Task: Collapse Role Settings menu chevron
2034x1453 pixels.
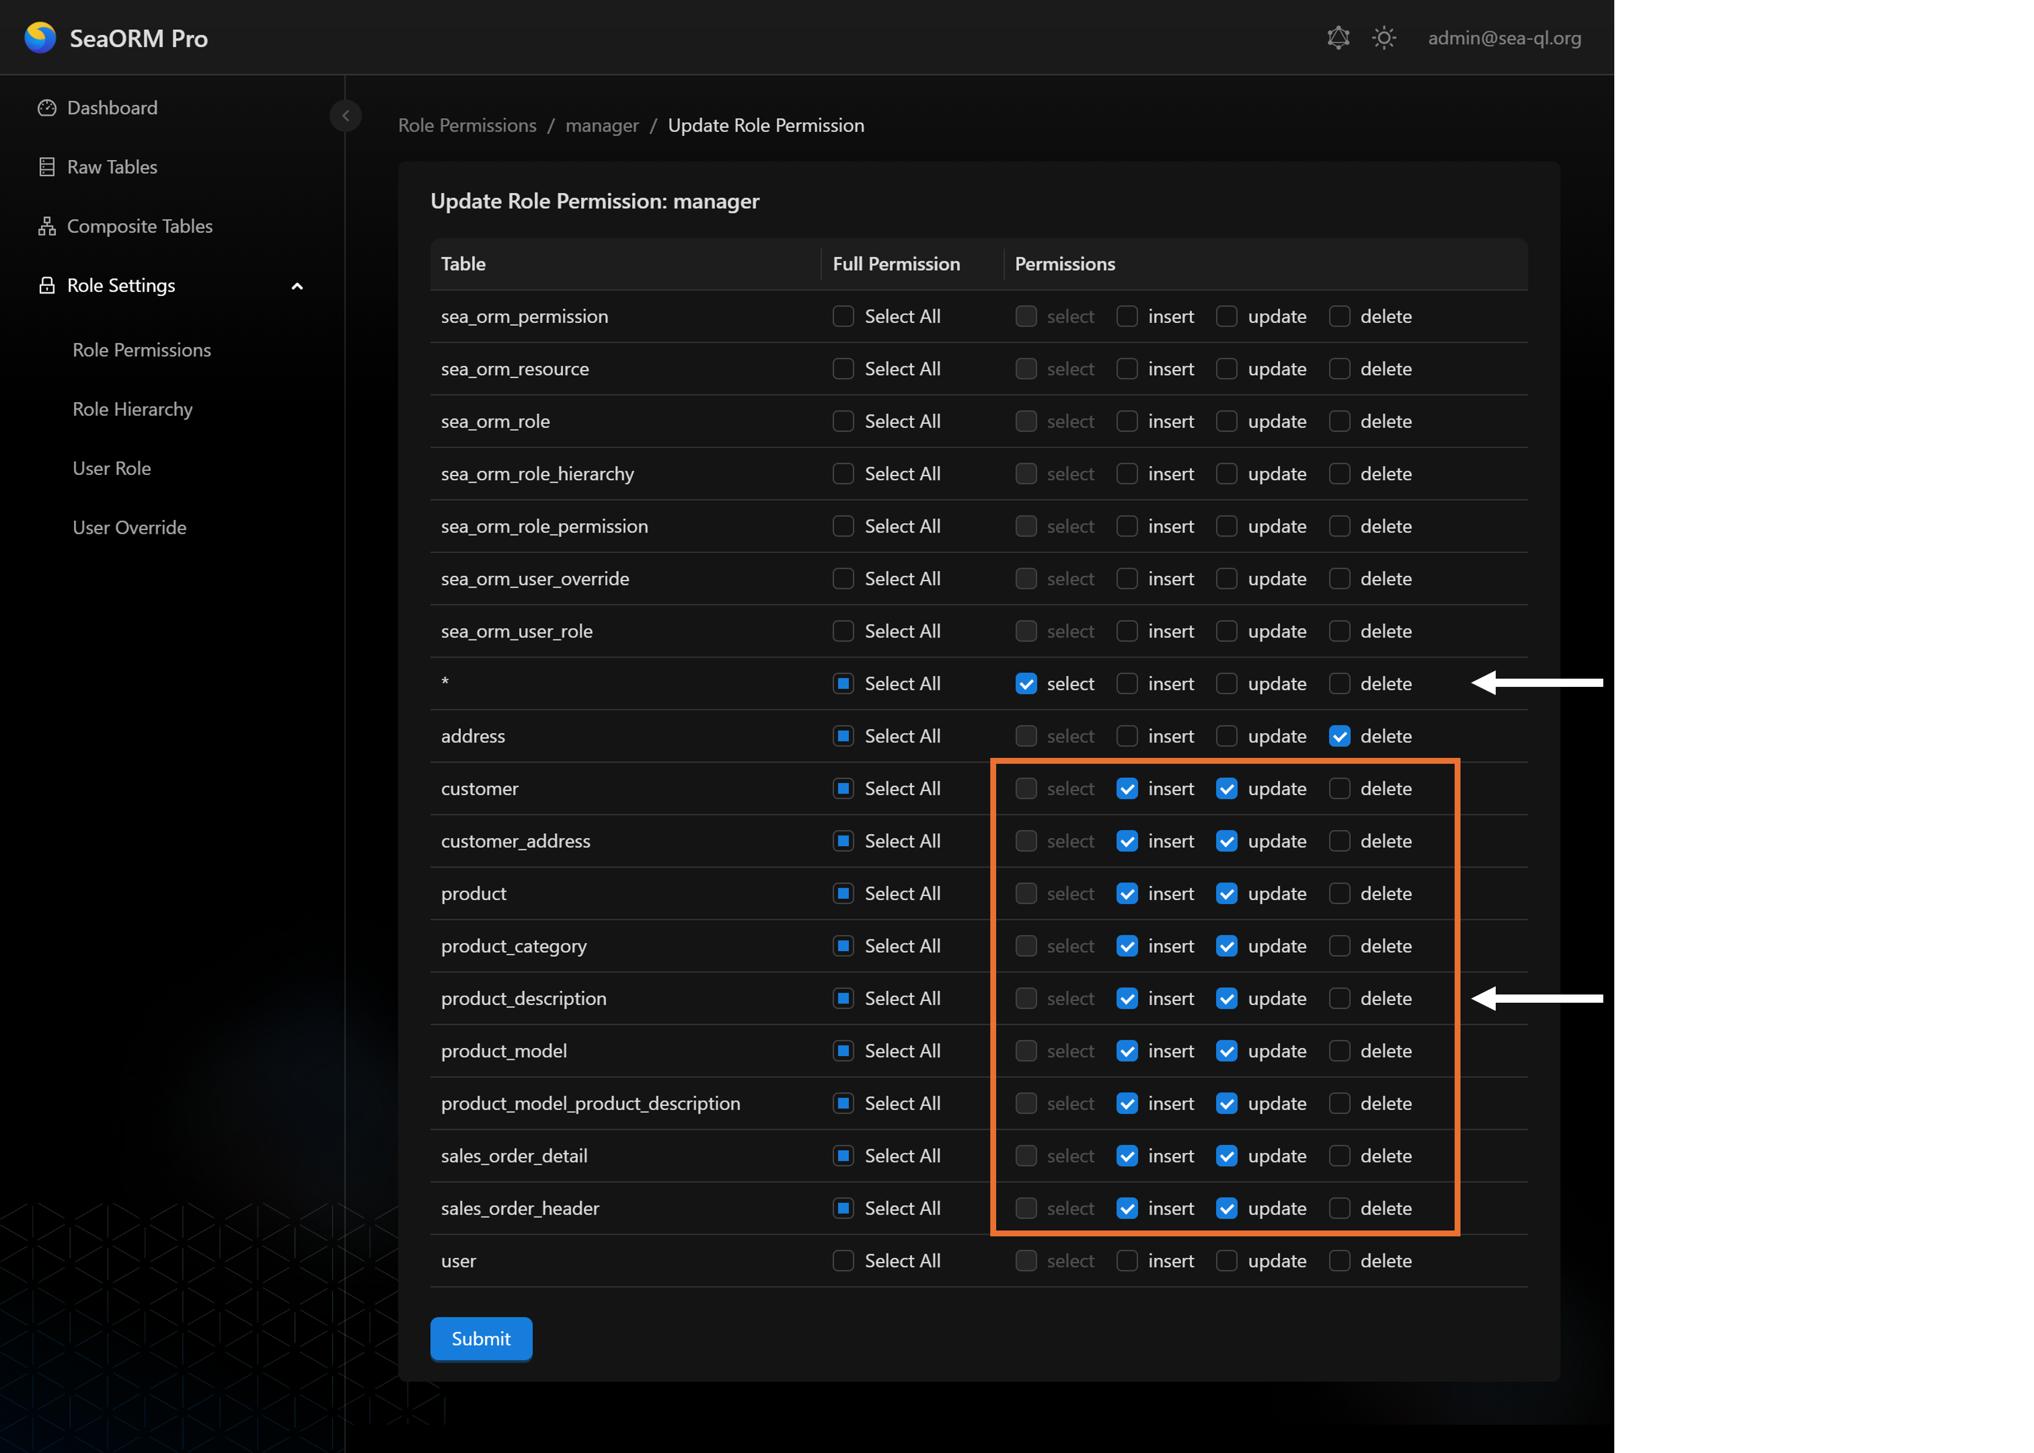Action: click(297, 286)
